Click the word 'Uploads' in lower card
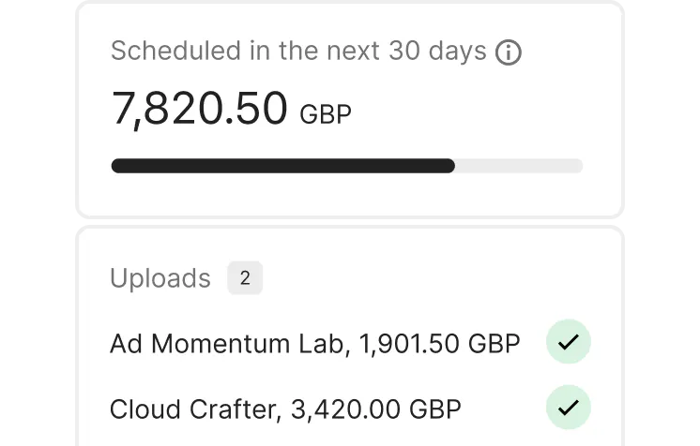This screenshot has height=446, width=700. tap(160, 278)
